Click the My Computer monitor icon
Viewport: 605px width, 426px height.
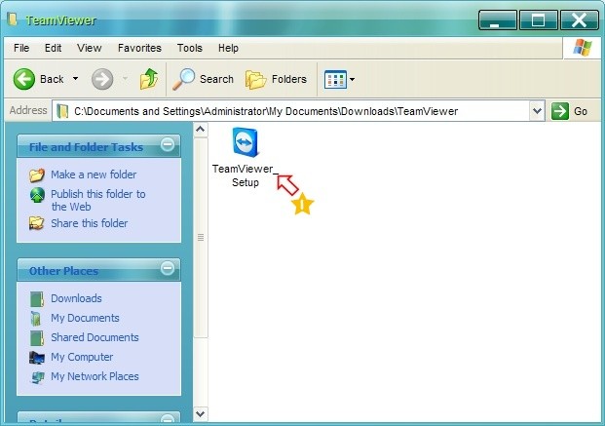37,357
